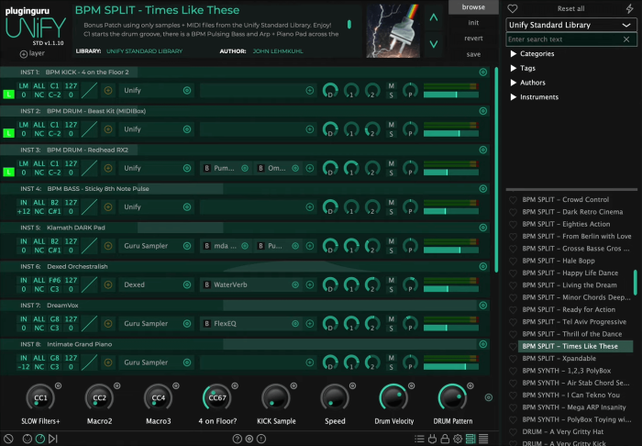Screen dimensions: 642x446
Task: Select BPM SYNTH – Mega ARP Insanity patch
Action: 573,407
